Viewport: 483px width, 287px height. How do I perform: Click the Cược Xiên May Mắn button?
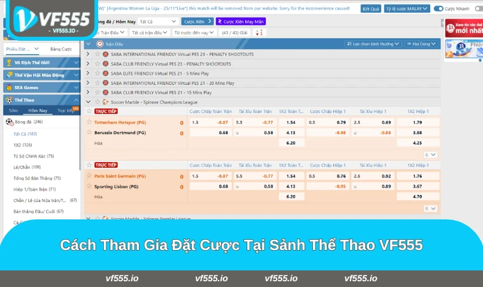click(x=241, y=21)
